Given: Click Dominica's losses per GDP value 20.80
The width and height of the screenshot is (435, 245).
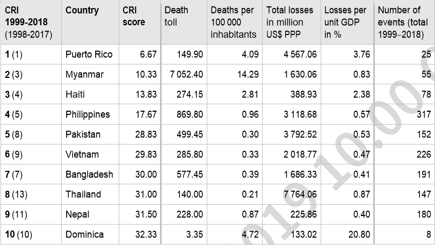Looking at the screenshot, I should point(357,234).
